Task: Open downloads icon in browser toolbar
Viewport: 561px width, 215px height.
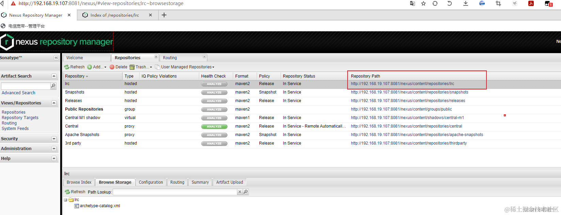Action: (466, 3)
